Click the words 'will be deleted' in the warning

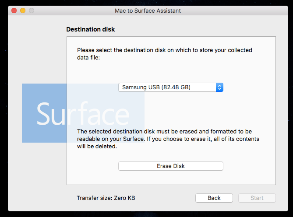click(97, 147)
